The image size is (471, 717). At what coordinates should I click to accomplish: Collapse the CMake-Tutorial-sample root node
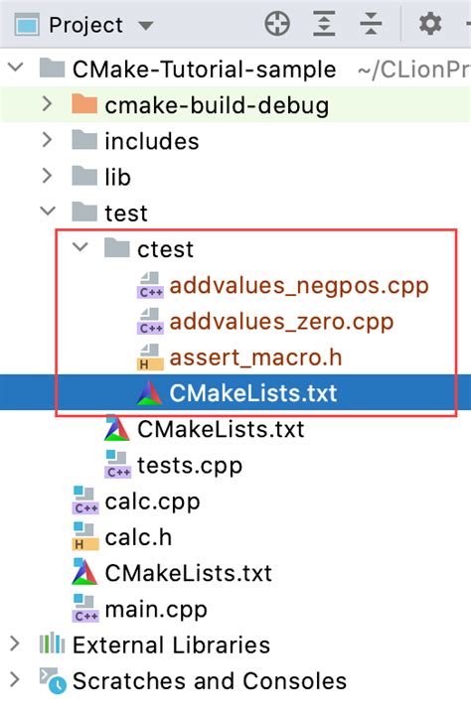[x=16, y=69]
